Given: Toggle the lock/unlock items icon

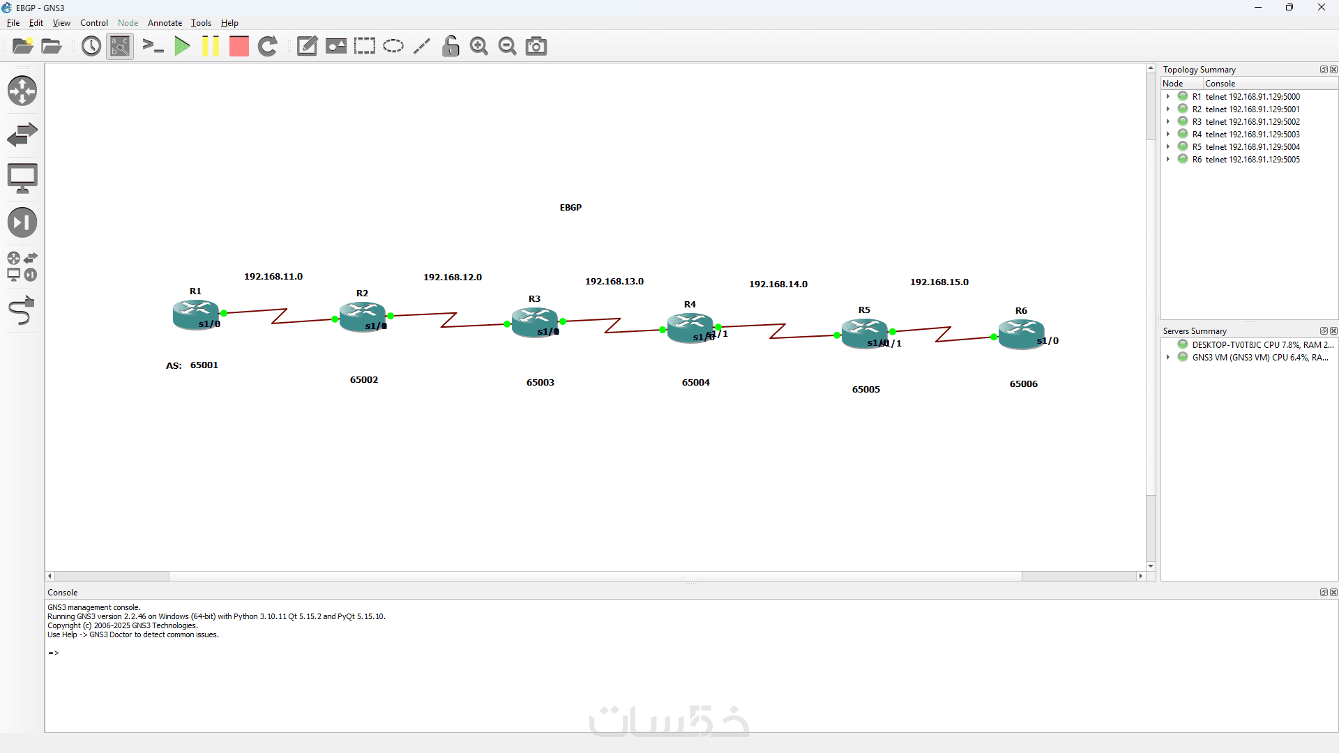Looking at the screenshot, I should [451, 46].
